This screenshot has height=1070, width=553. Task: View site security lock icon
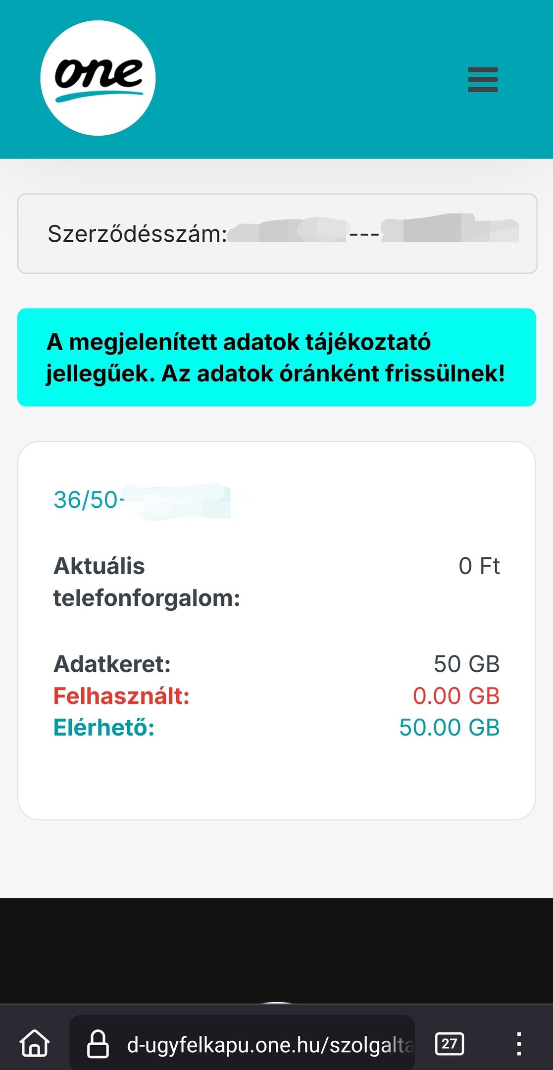click(x=98, y=1043)
